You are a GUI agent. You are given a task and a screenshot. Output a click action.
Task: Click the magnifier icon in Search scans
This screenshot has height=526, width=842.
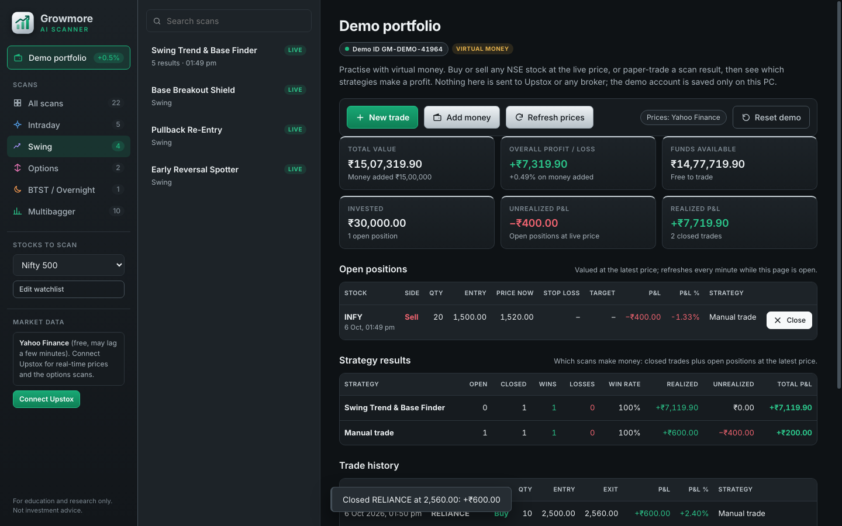[x=157, y=21]
